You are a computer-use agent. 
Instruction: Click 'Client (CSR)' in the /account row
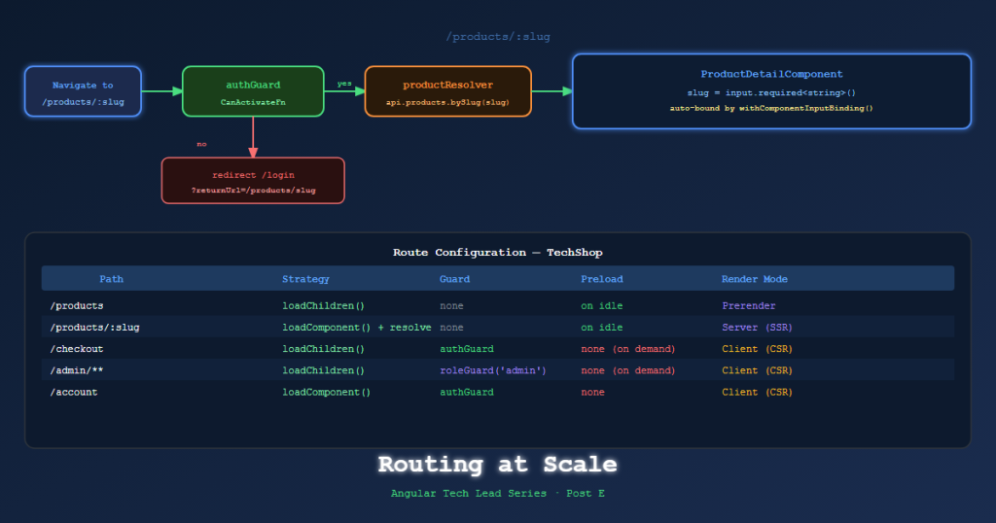pyautogui.click(x=757, y=393)
